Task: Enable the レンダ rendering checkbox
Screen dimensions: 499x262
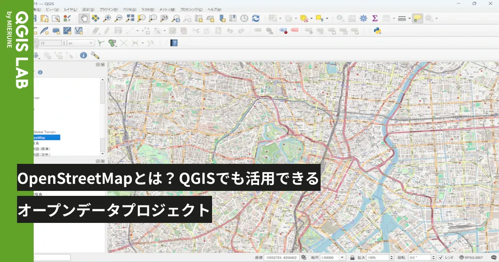Action: [440, 258]
